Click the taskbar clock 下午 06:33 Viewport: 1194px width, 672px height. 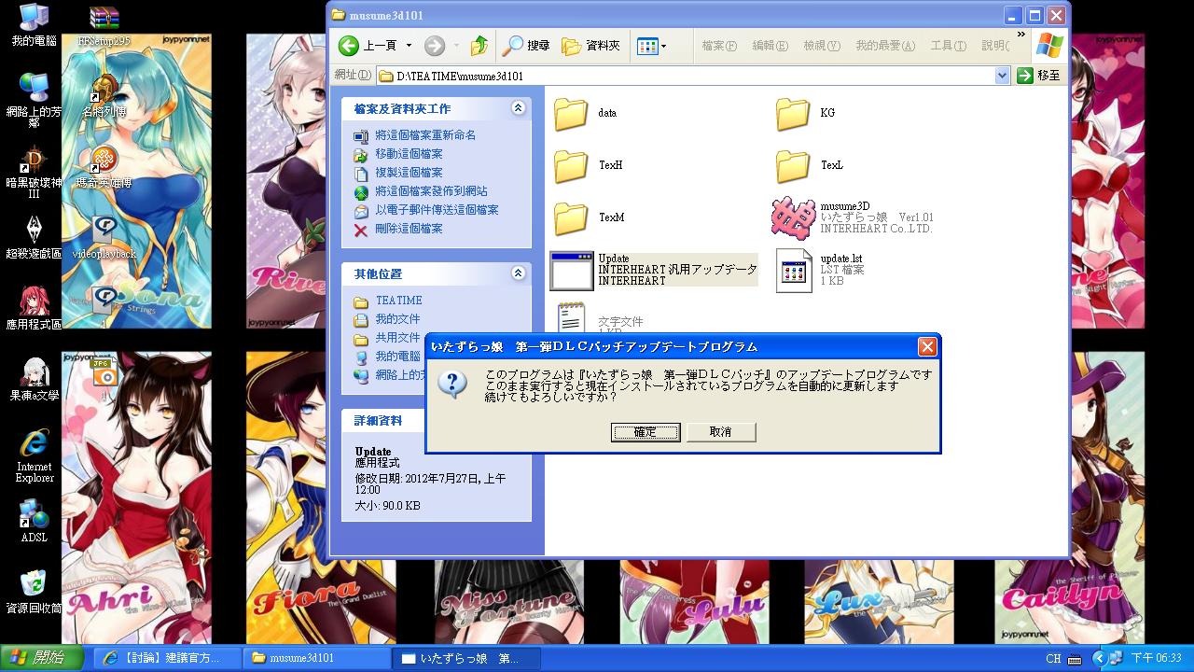click(x=1156, y=659)
